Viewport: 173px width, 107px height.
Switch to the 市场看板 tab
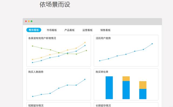coord(52,30)
